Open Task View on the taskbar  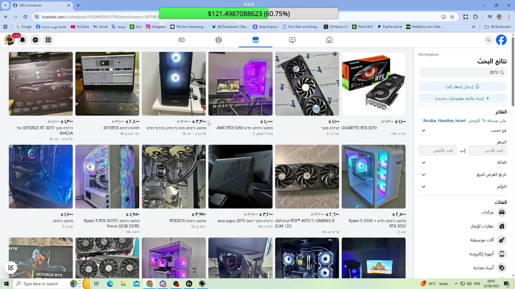97,284
